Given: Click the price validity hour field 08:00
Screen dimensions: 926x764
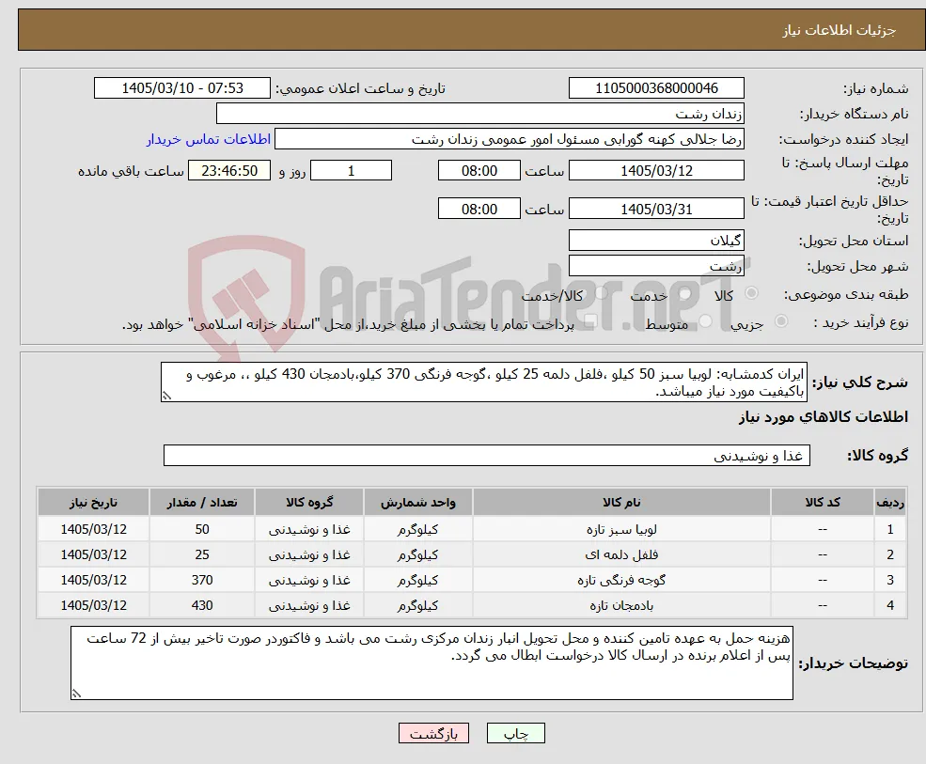Looking at the screenshot, I should pos(479,209).
